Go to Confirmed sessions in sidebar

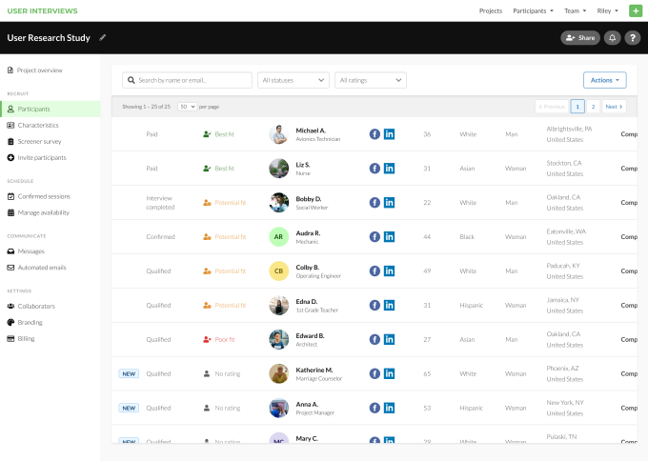(x=43, y=196)
